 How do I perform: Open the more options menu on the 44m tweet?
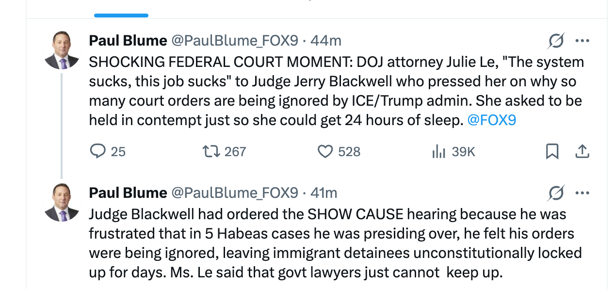click(x=582, y=42)
